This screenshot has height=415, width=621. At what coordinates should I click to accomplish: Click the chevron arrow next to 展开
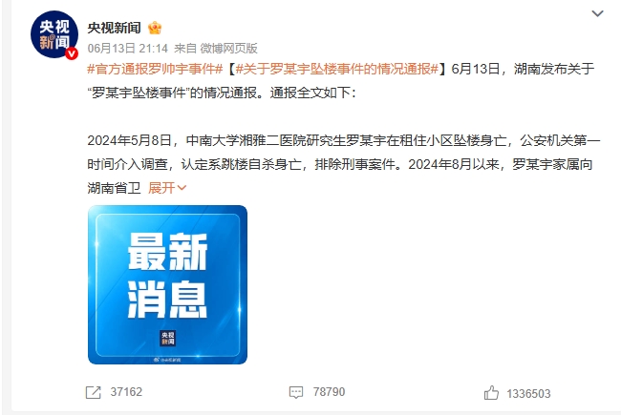(182, 188)
